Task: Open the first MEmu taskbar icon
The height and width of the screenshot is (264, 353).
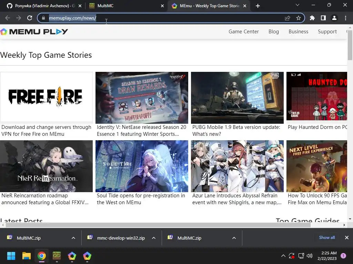Action: pyautogui.click(x=72, y=256)
